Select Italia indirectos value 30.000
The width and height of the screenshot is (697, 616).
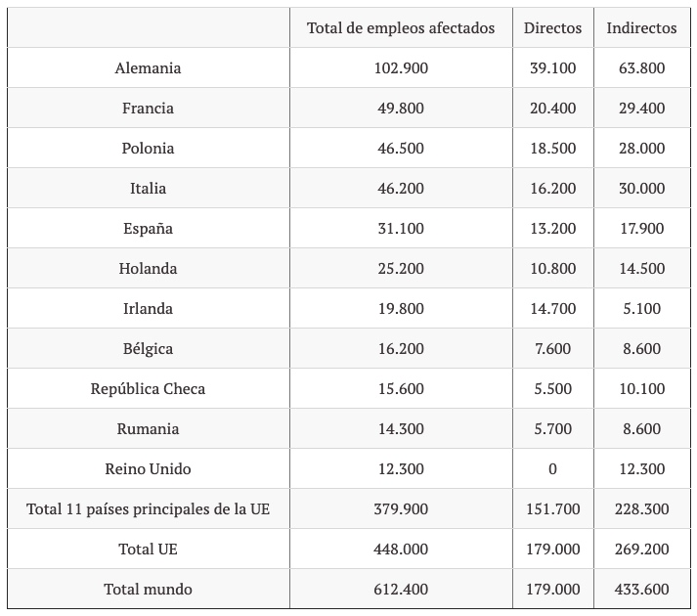(641, 189)
